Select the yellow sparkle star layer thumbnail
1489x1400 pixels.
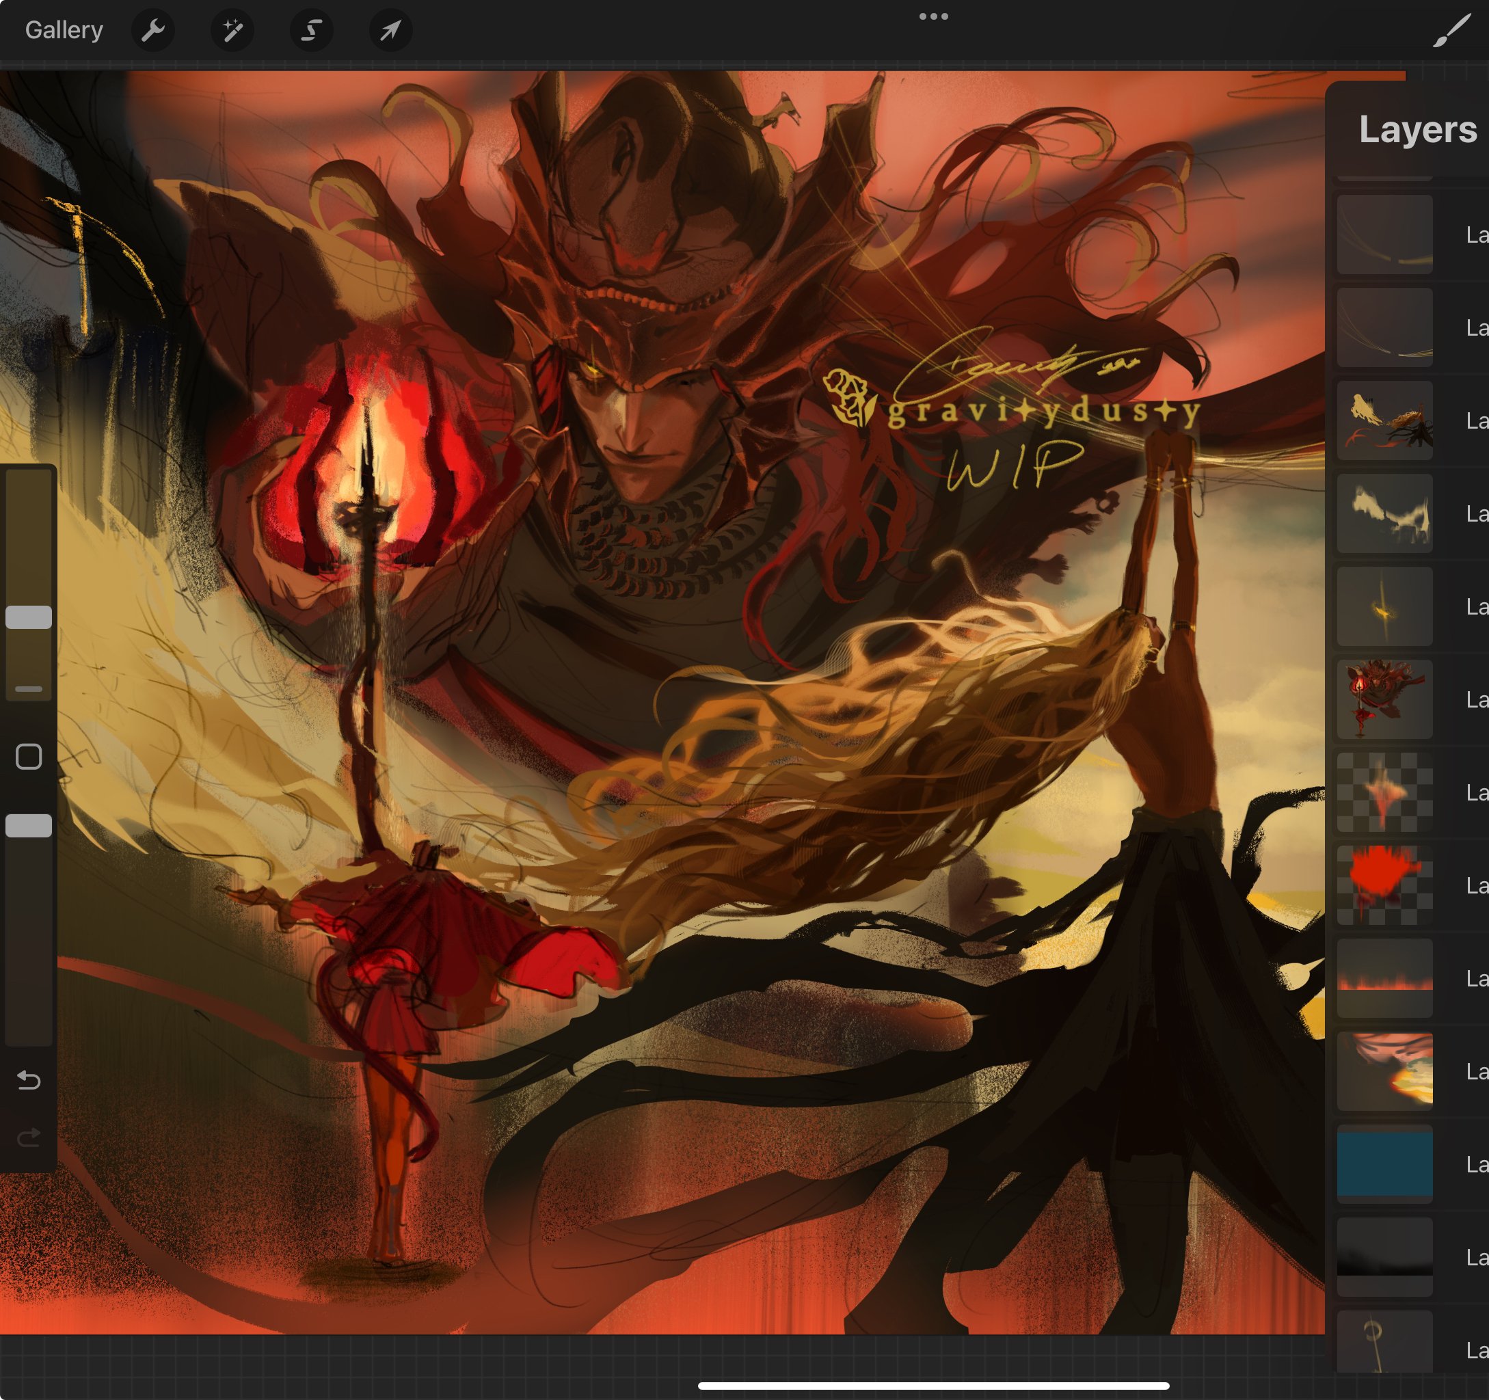pyautogui.click(x=1384, y=606)
